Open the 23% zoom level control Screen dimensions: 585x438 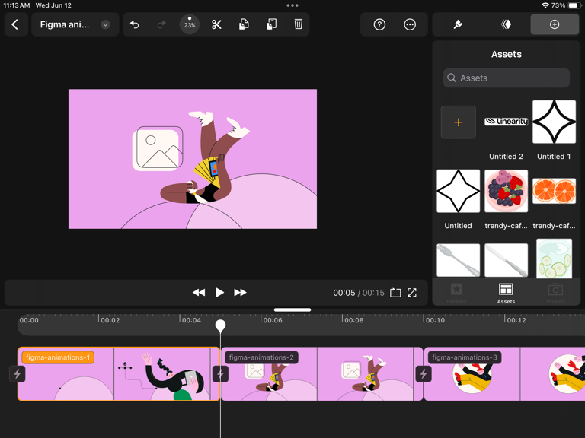pyautogui.click(x=190, y=24)
